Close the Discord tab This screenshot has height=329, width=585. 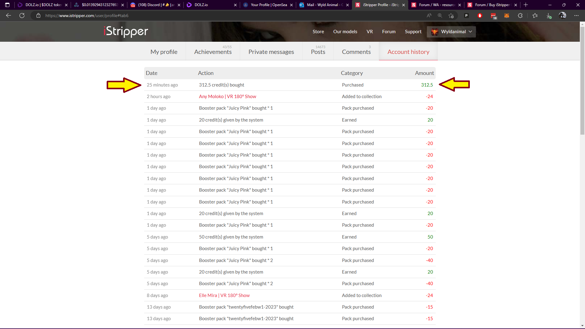[x=179, y=5]
